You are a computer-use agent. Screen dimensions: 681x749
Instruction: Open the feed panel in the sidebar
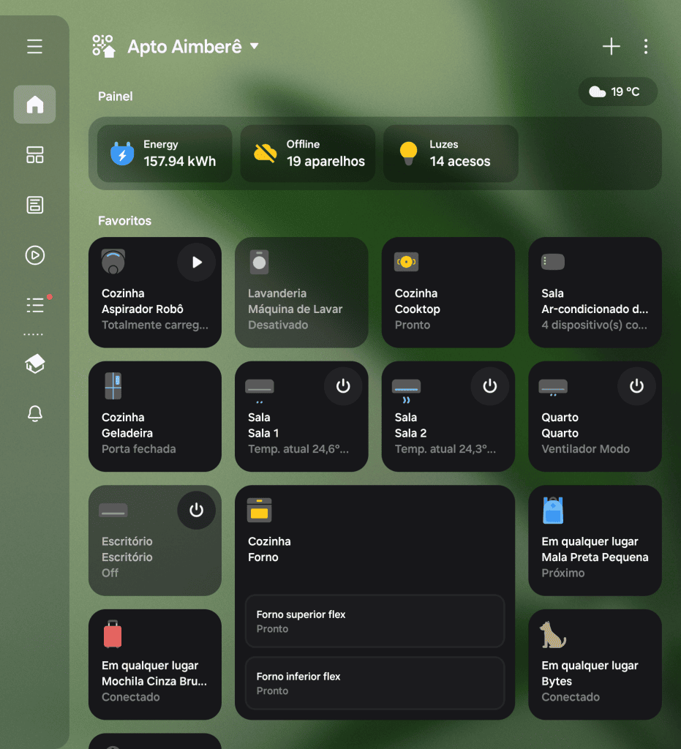click(x=34, y=206)
